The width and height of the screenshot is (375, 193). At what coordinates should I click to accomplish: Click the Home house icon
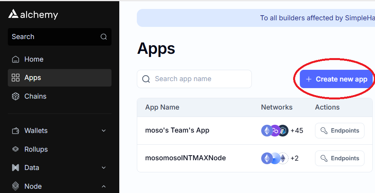tap(16, 59)
